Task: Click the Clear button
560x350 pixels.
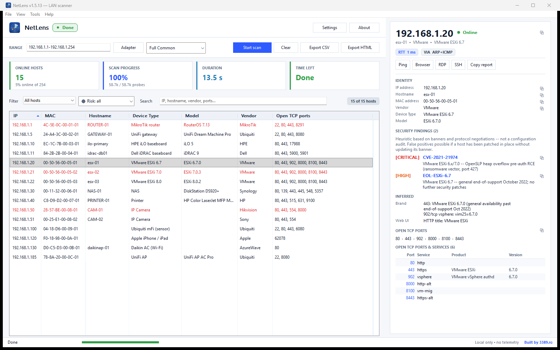Action: pos(286,48)
